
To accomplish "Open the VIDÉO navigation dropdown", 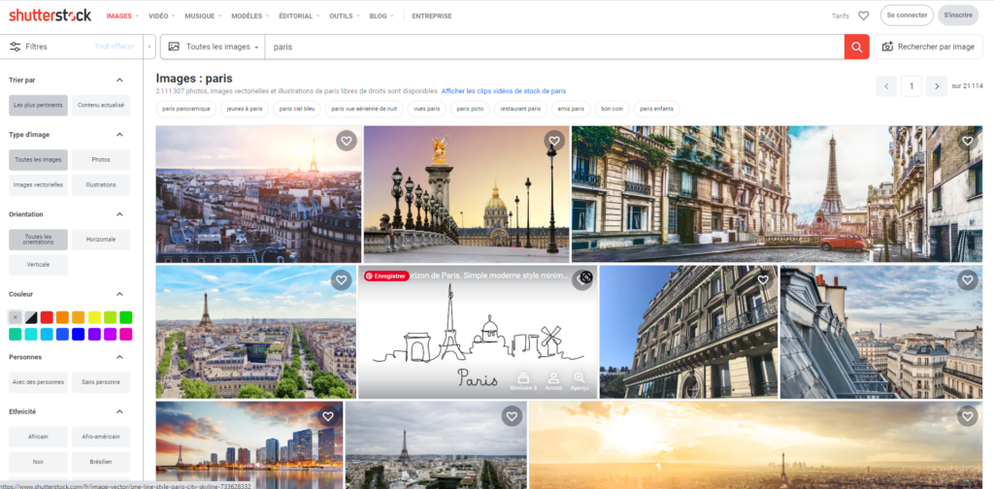I will tap(162, 16).
